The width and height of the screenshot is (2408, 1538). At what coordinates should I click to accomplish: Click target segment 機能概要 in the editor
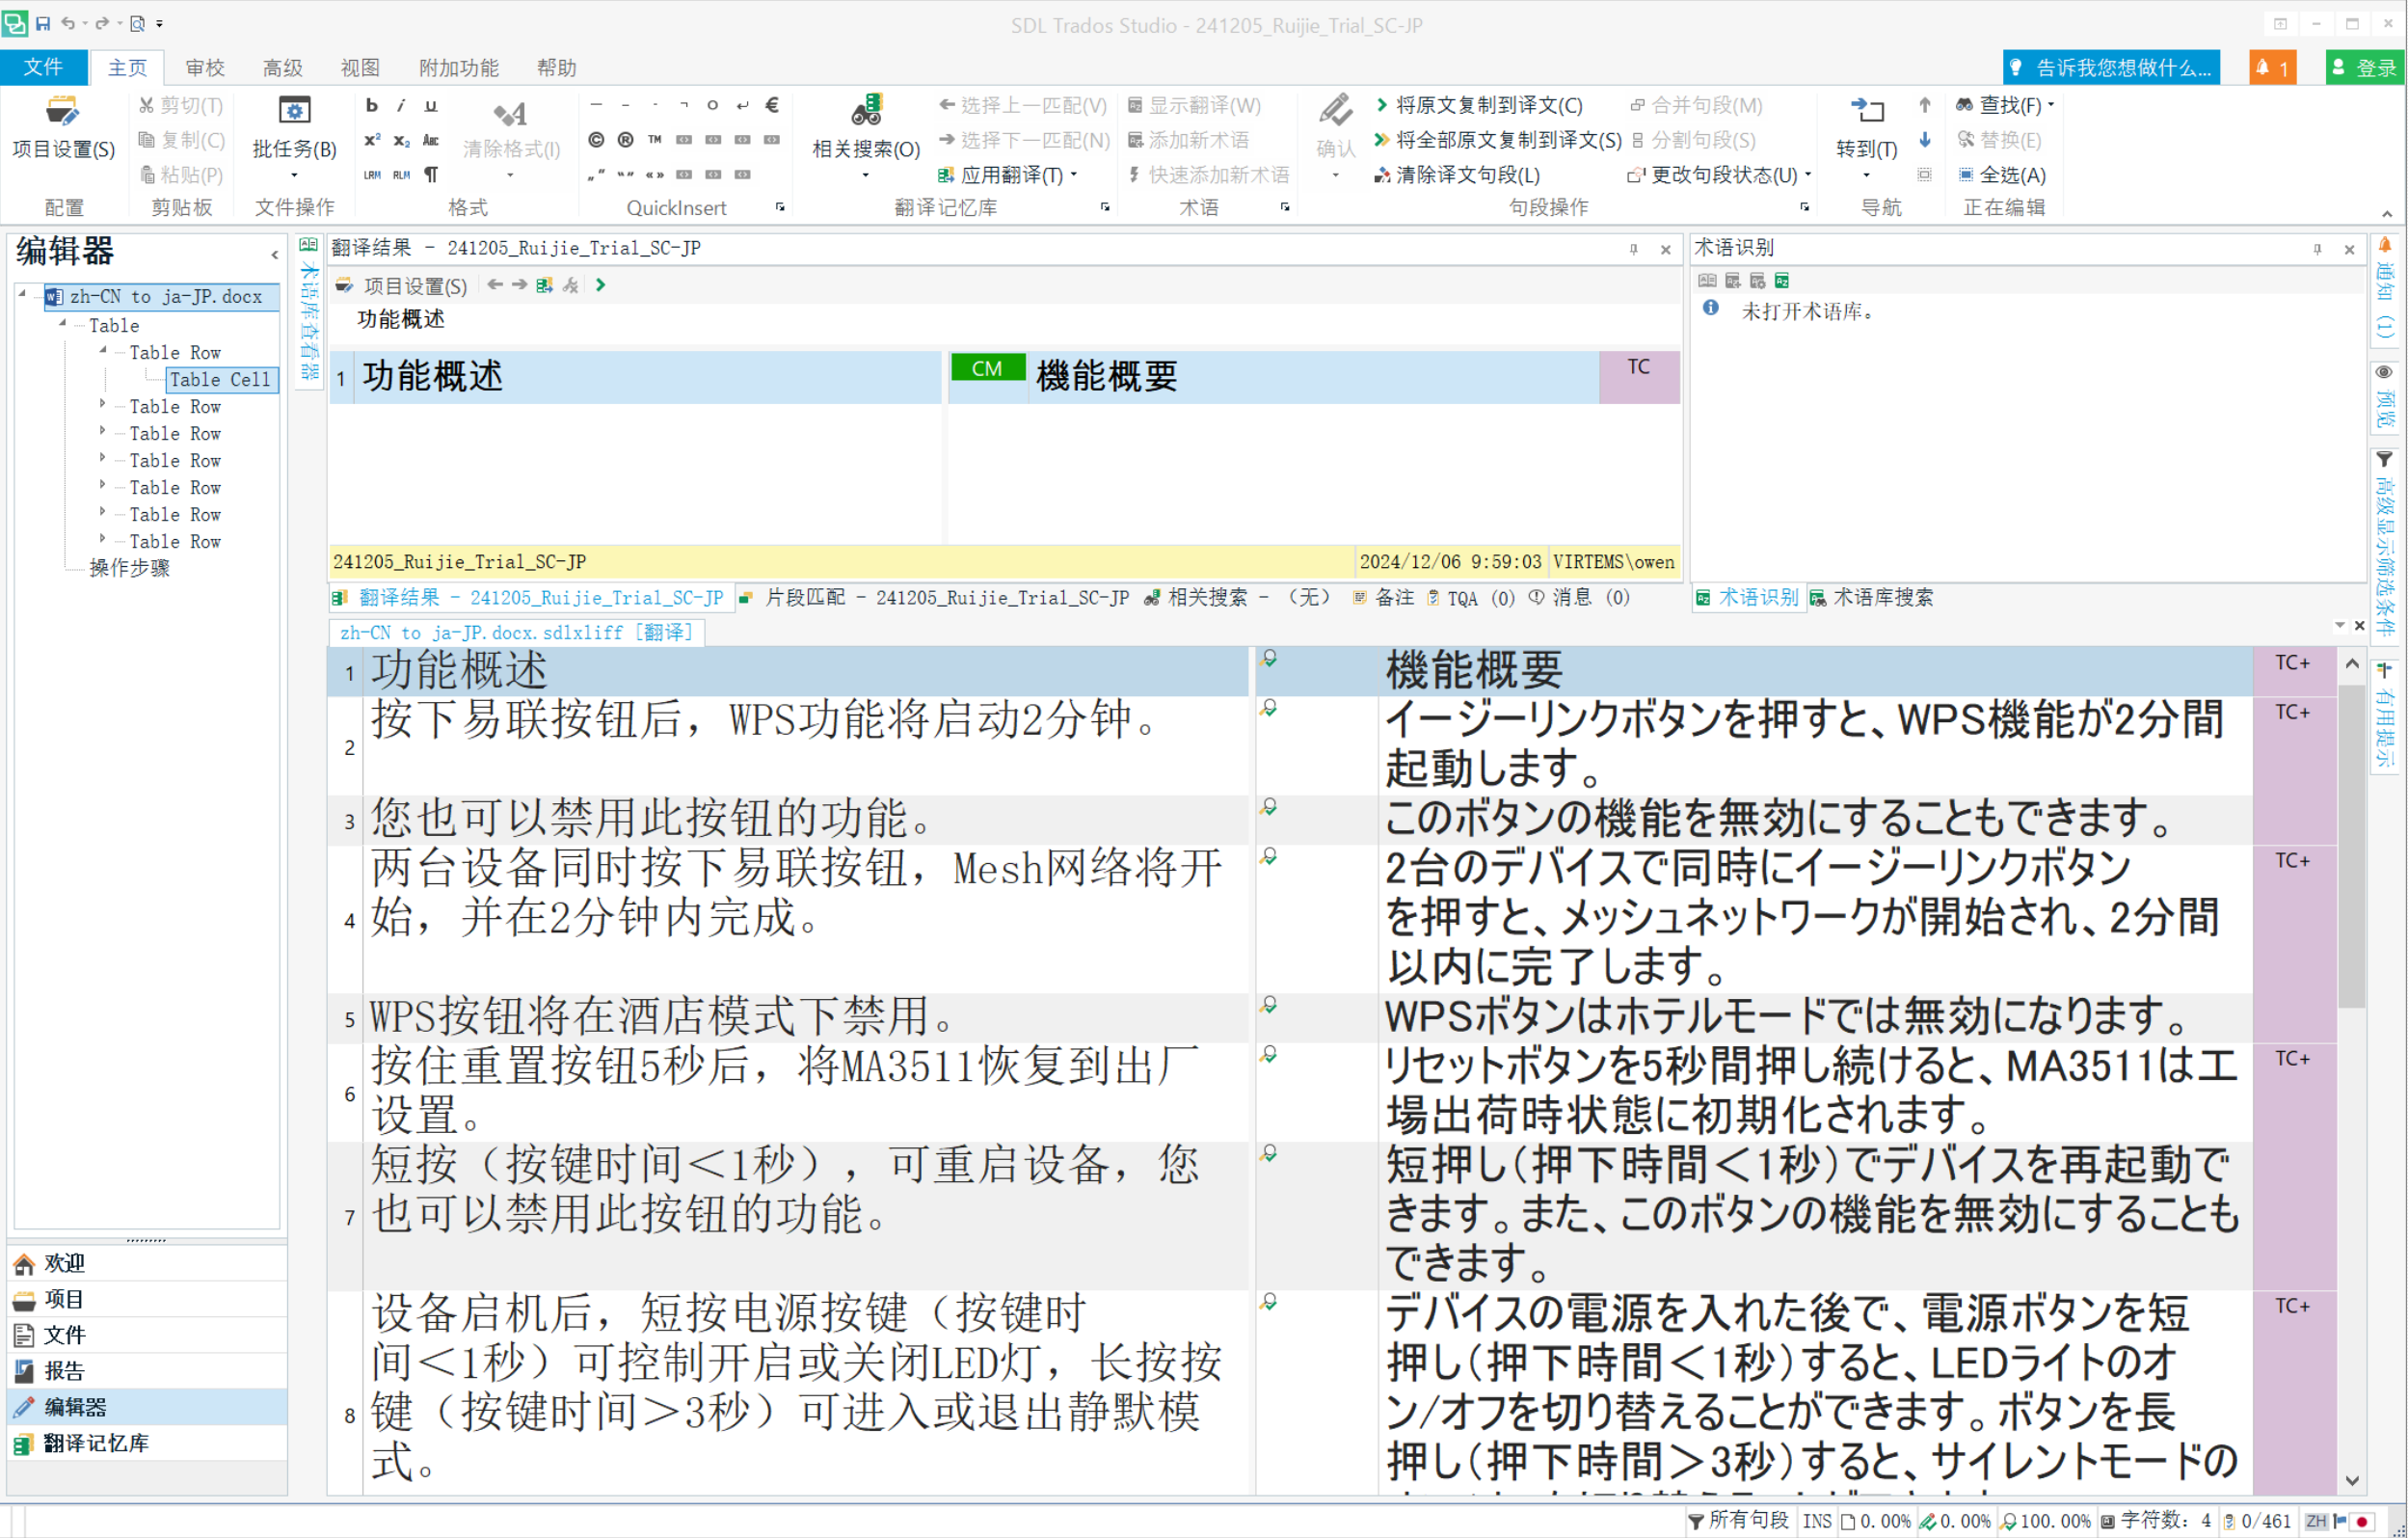click(1815, 670)
